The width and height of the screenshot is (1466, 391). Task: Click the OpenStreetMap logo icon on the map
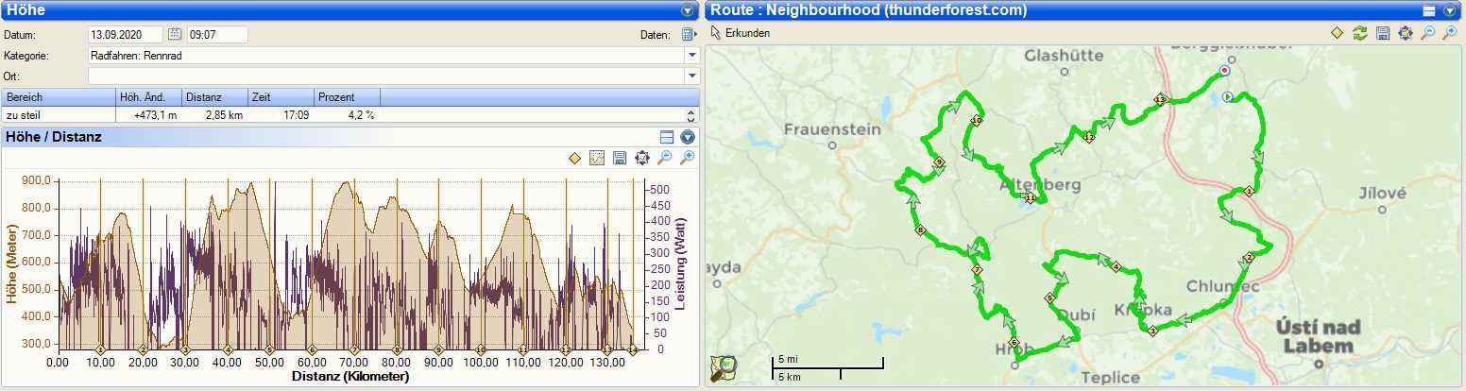[x=724, y=368]
